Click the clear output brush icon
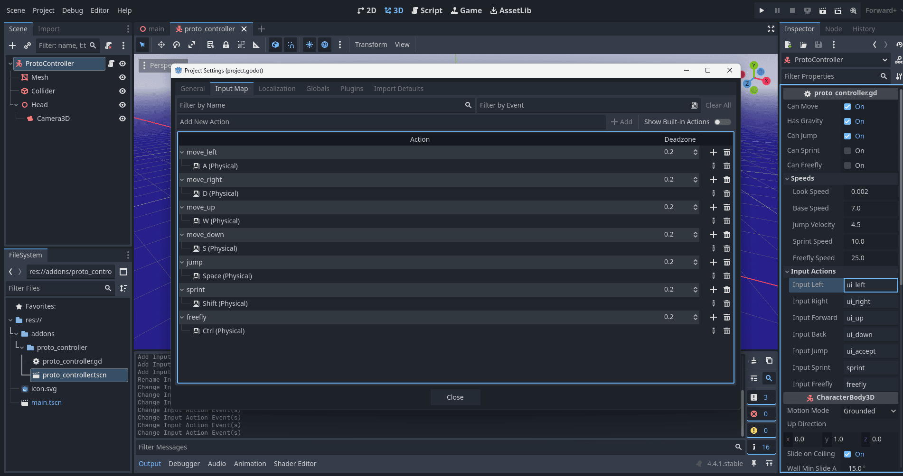The width and height of the screenshot is (903, 476). 754,360
